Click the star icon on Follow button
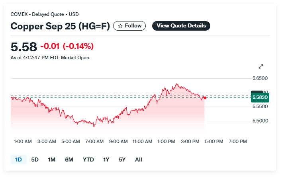The width and height of the screenshot is (284, 177). [x=120, y=26]
